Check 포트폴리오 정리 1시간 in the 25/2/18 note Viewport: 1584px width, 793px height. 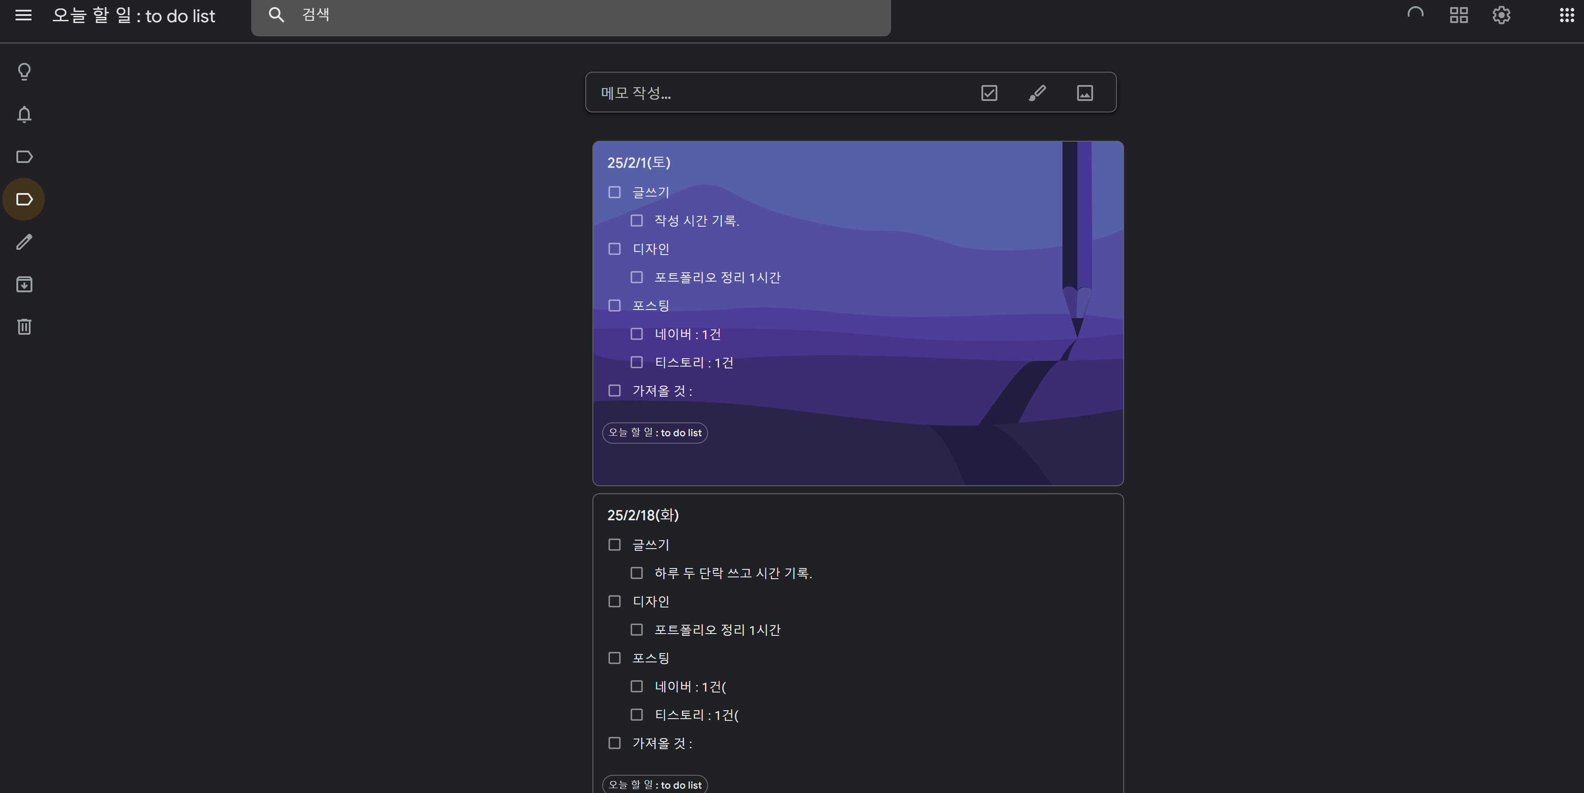pos(636,630)
